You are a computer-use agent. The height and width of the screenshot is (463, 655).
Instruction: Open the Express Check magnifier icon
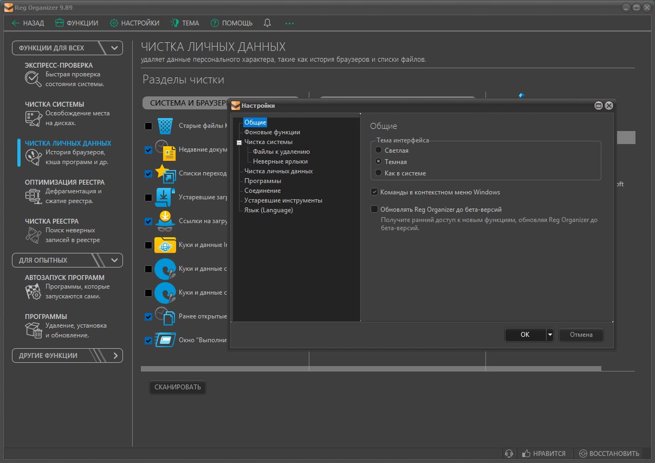(x=33, y=79)
